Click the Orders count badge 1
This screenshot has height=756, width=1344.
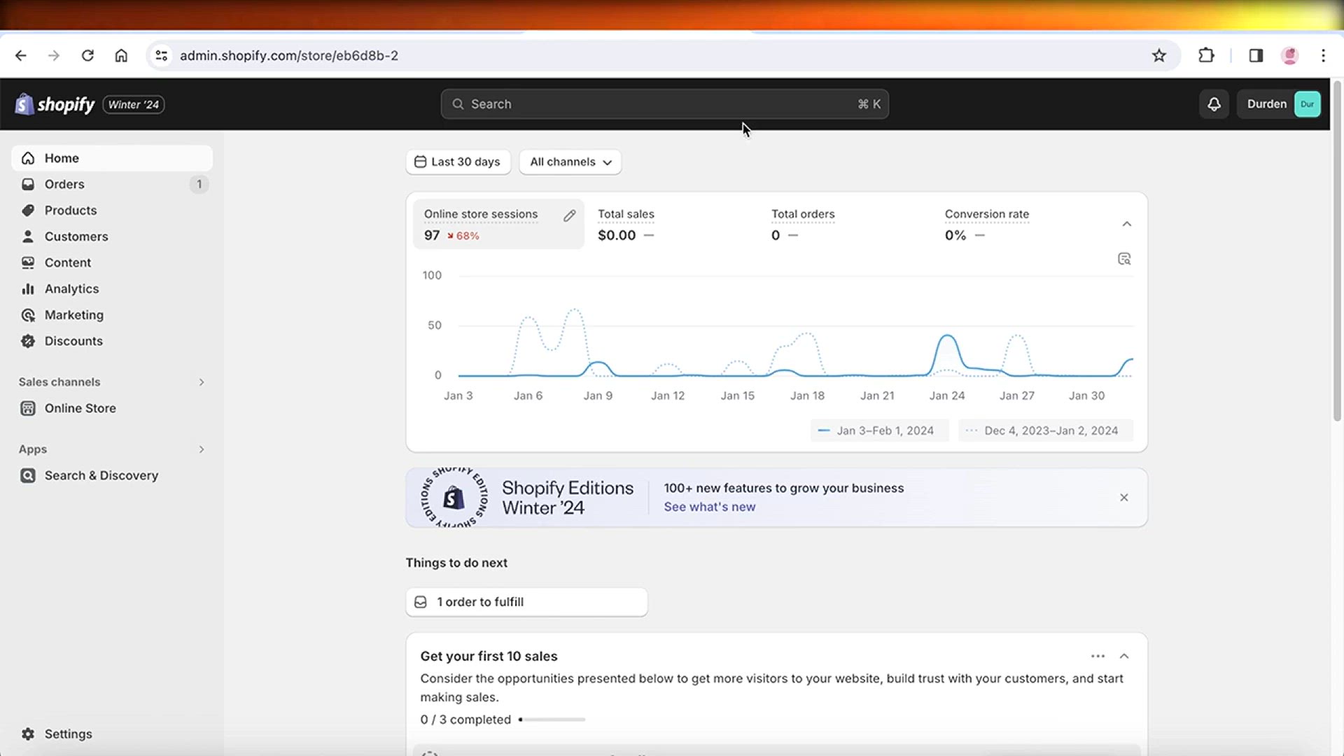coord(199,184)
